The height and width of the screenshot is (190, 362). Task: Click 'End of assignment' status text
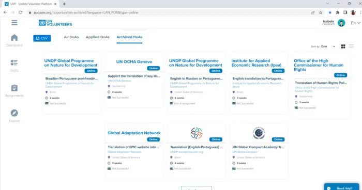[x=185, y=103]
